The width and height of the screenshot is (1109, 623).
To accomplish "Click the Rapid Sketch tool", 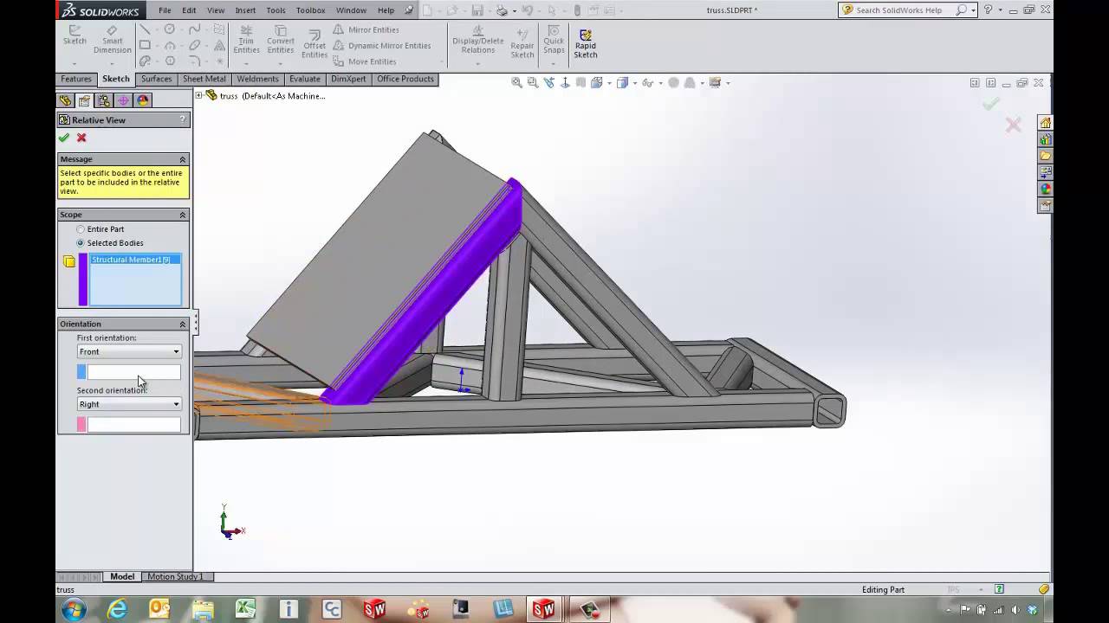I will tap(586, 43).
